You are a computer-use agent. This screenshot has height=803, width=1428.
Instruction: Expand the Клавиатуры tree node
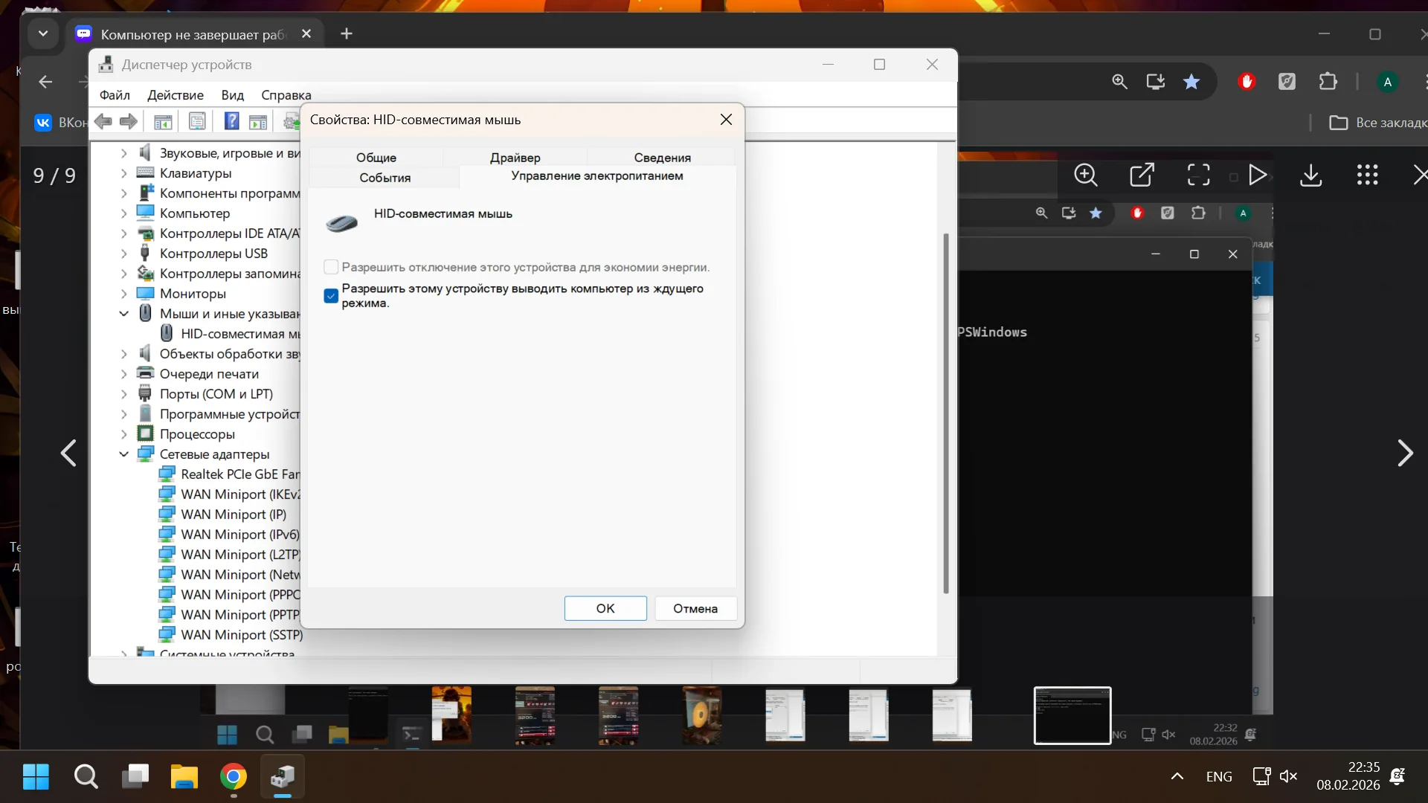point(124,173)
